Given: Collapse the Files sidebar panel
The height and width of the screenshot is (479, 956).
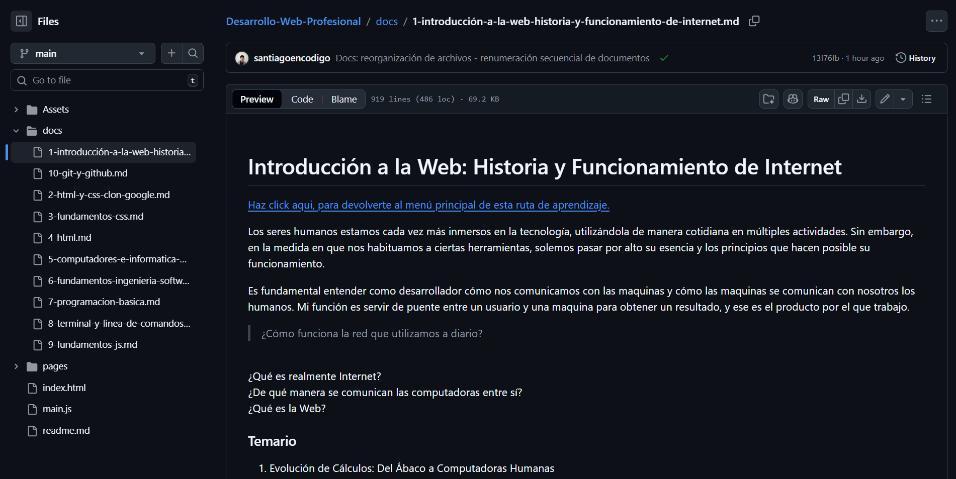Looking at the screenshot, I should point(21,21).
